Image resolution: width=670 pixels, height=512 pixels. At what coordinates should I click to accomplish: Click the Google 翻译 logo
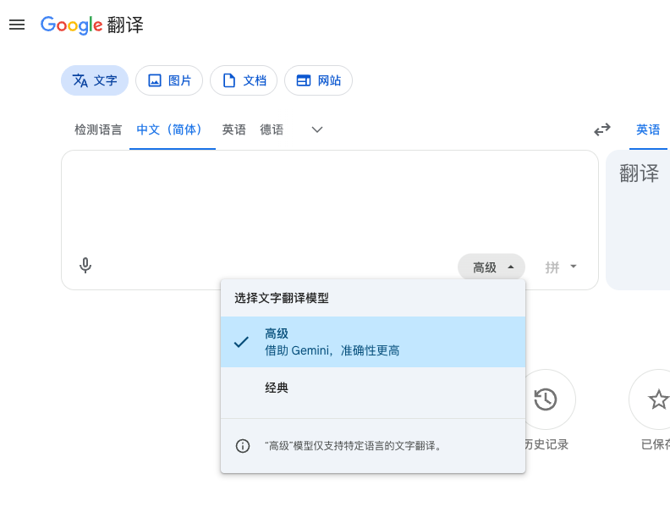[x=92, y=25]
